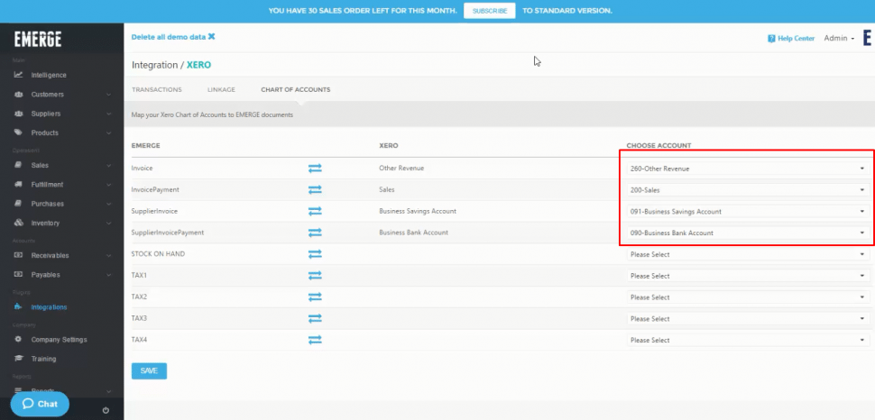Open the Help Center link
875x420 pixels.
[x=797, y=39]
